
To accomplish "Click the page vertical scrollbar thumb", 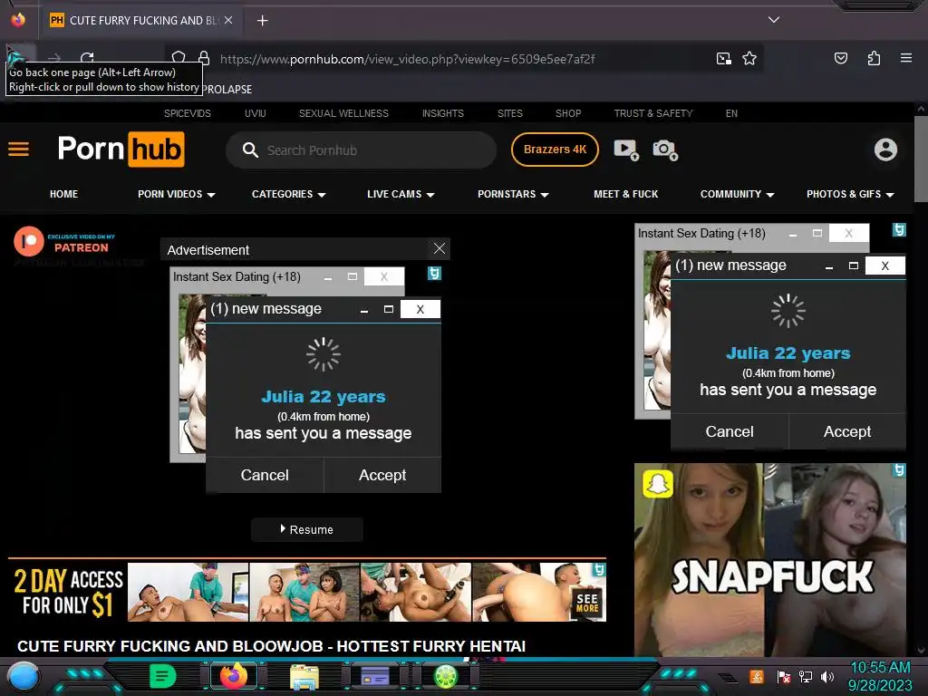I will tap(921, 159).
